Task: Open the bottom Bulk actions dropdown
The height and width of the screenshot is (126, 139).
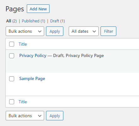Action: point(25,116)
